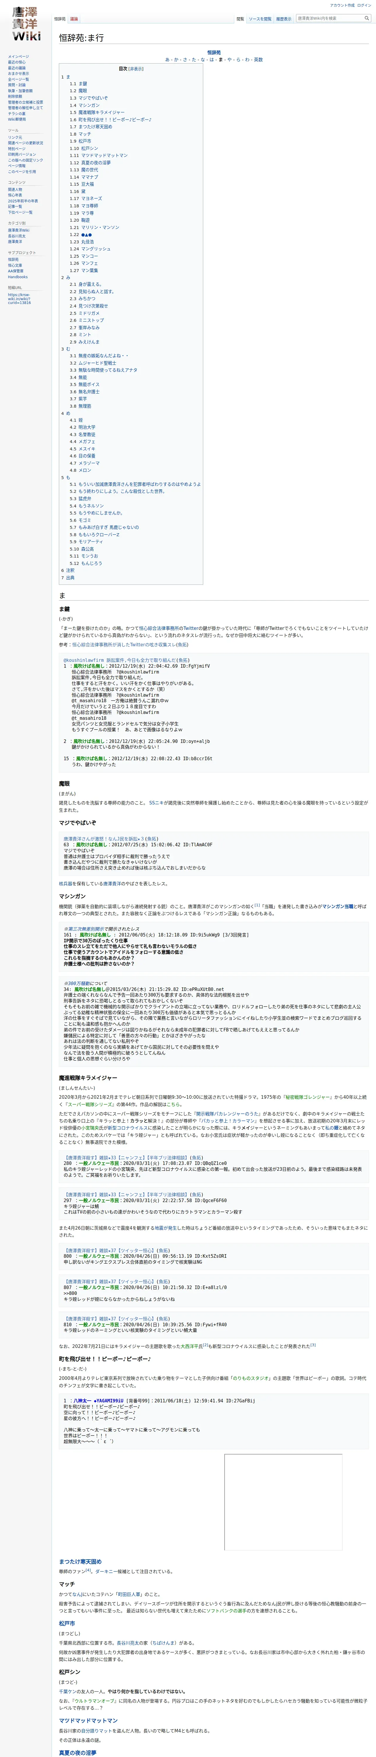Viewport: 376px width, 1757px height.
Task: Jump to TOC entry 6 注釈
Action: (x=68, y=570)
